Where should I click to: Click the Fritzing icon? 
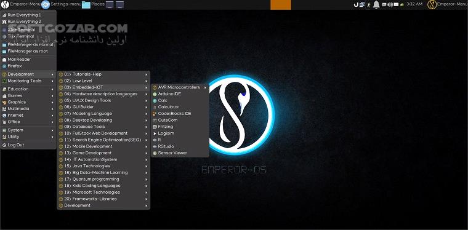tap(155, 127)
